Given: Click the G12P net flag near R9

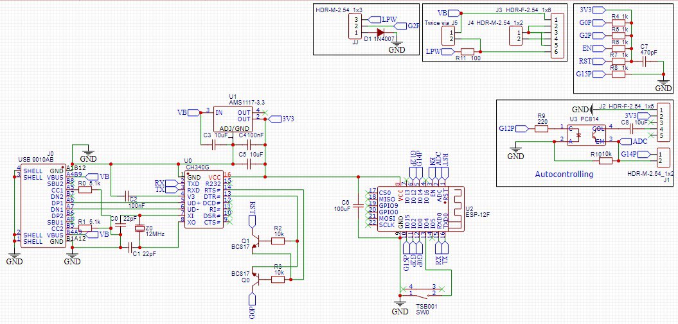Looking at the screenshot, I should (x=513, y=128).
